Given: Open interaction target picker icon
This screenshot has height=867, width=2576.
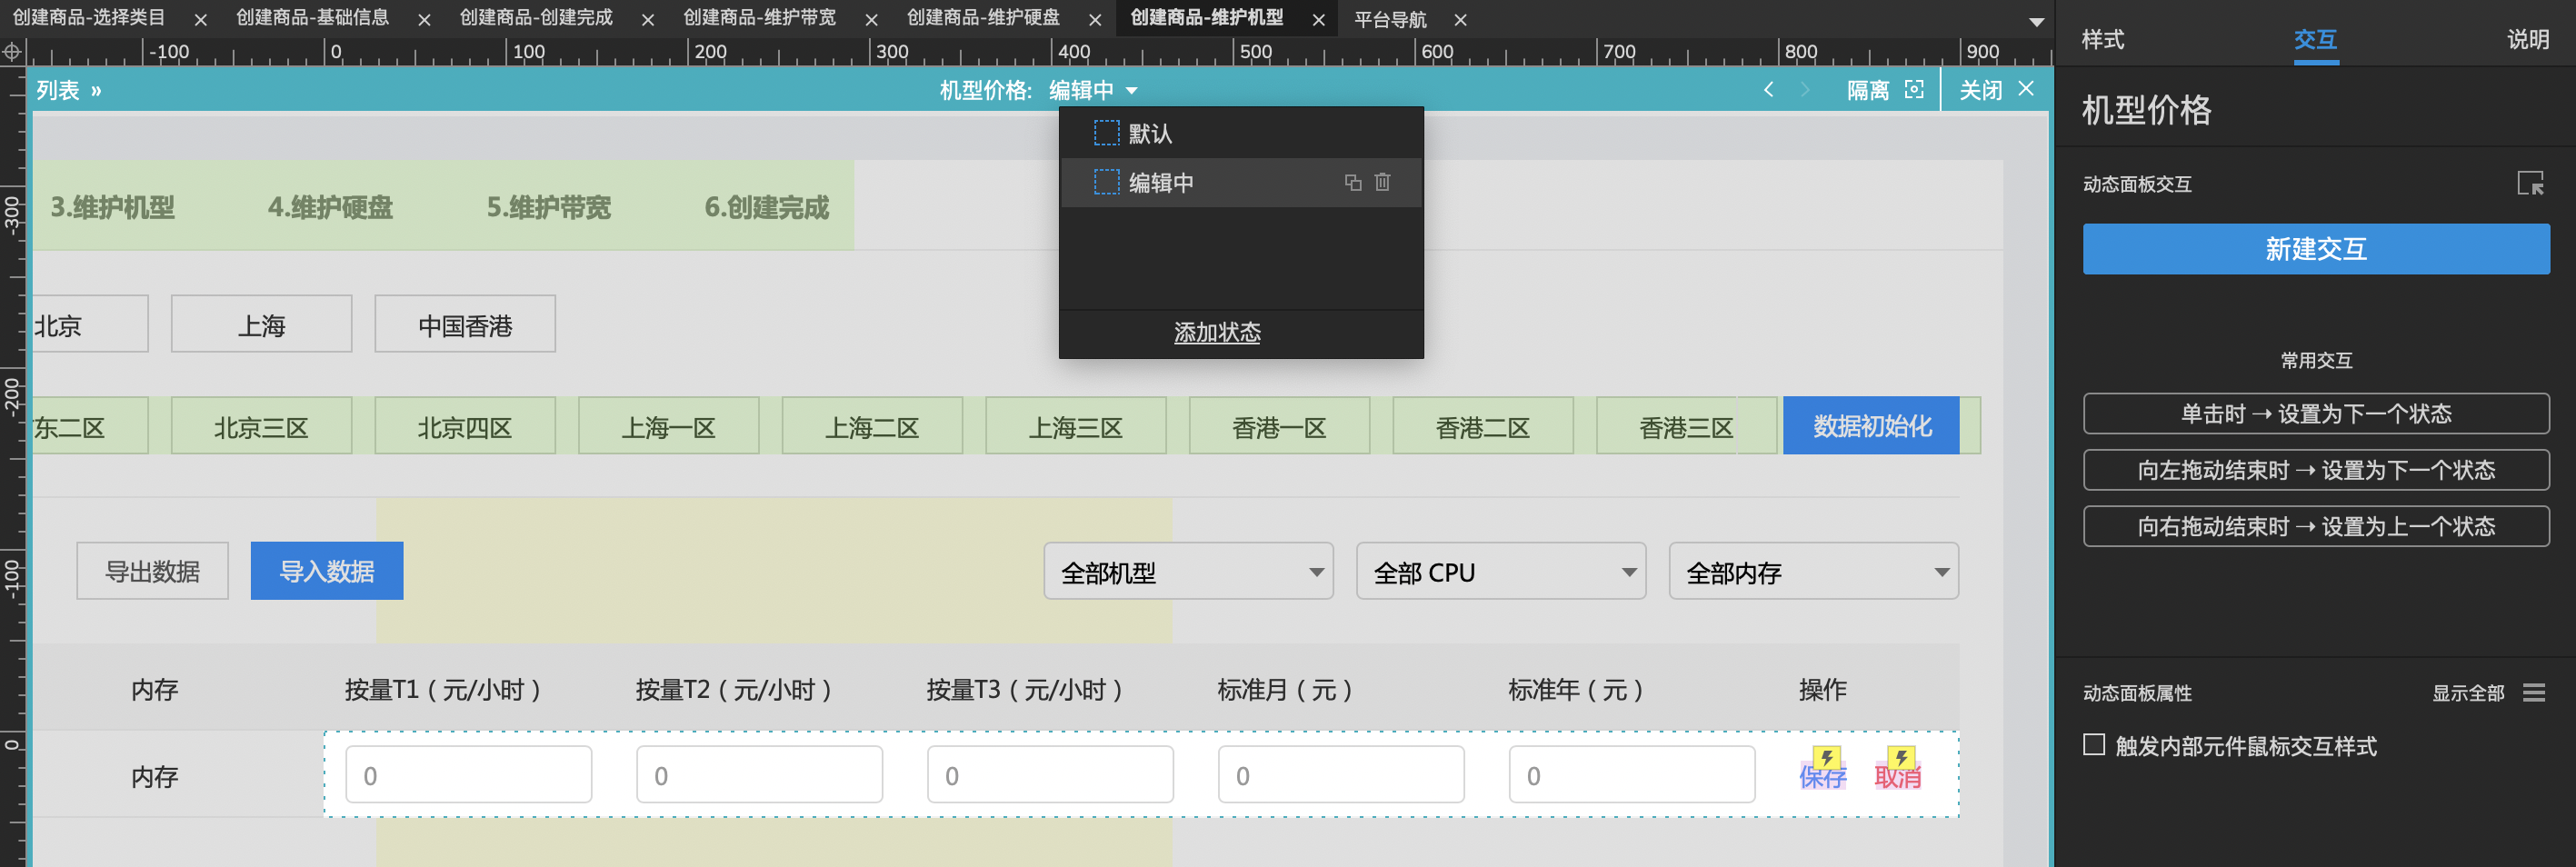Looking at the screenshot, I should [2530, 183].
